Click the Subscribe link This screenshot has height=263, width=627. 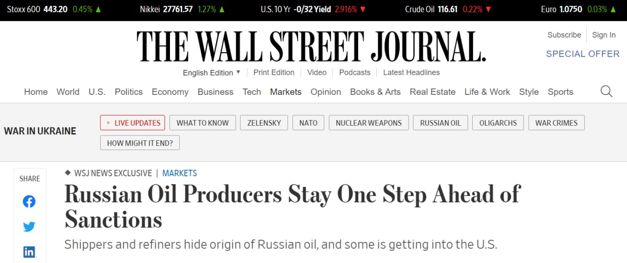pos(564,35)
